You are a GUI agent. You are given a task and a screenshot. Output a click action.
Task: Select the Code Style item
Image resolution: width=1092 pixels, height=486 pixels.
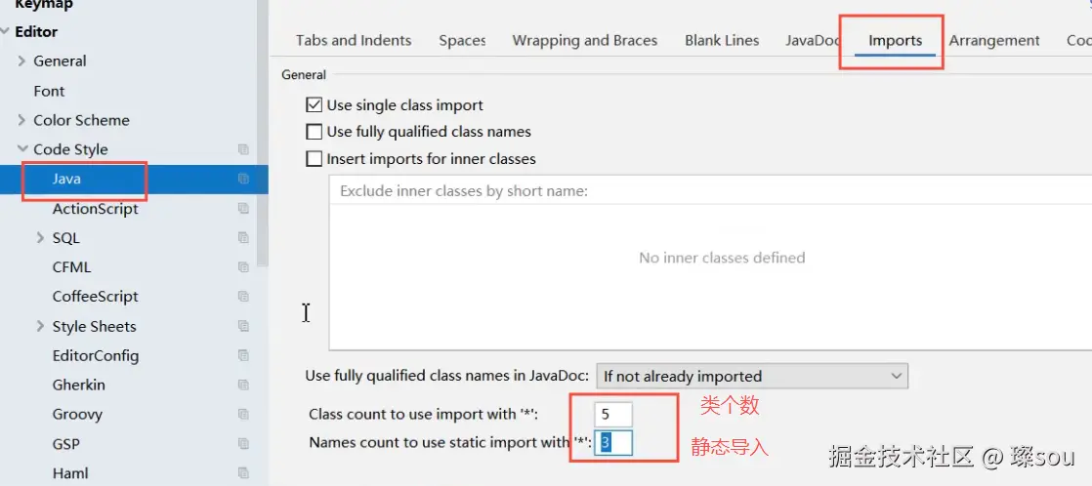click(70, 149)
